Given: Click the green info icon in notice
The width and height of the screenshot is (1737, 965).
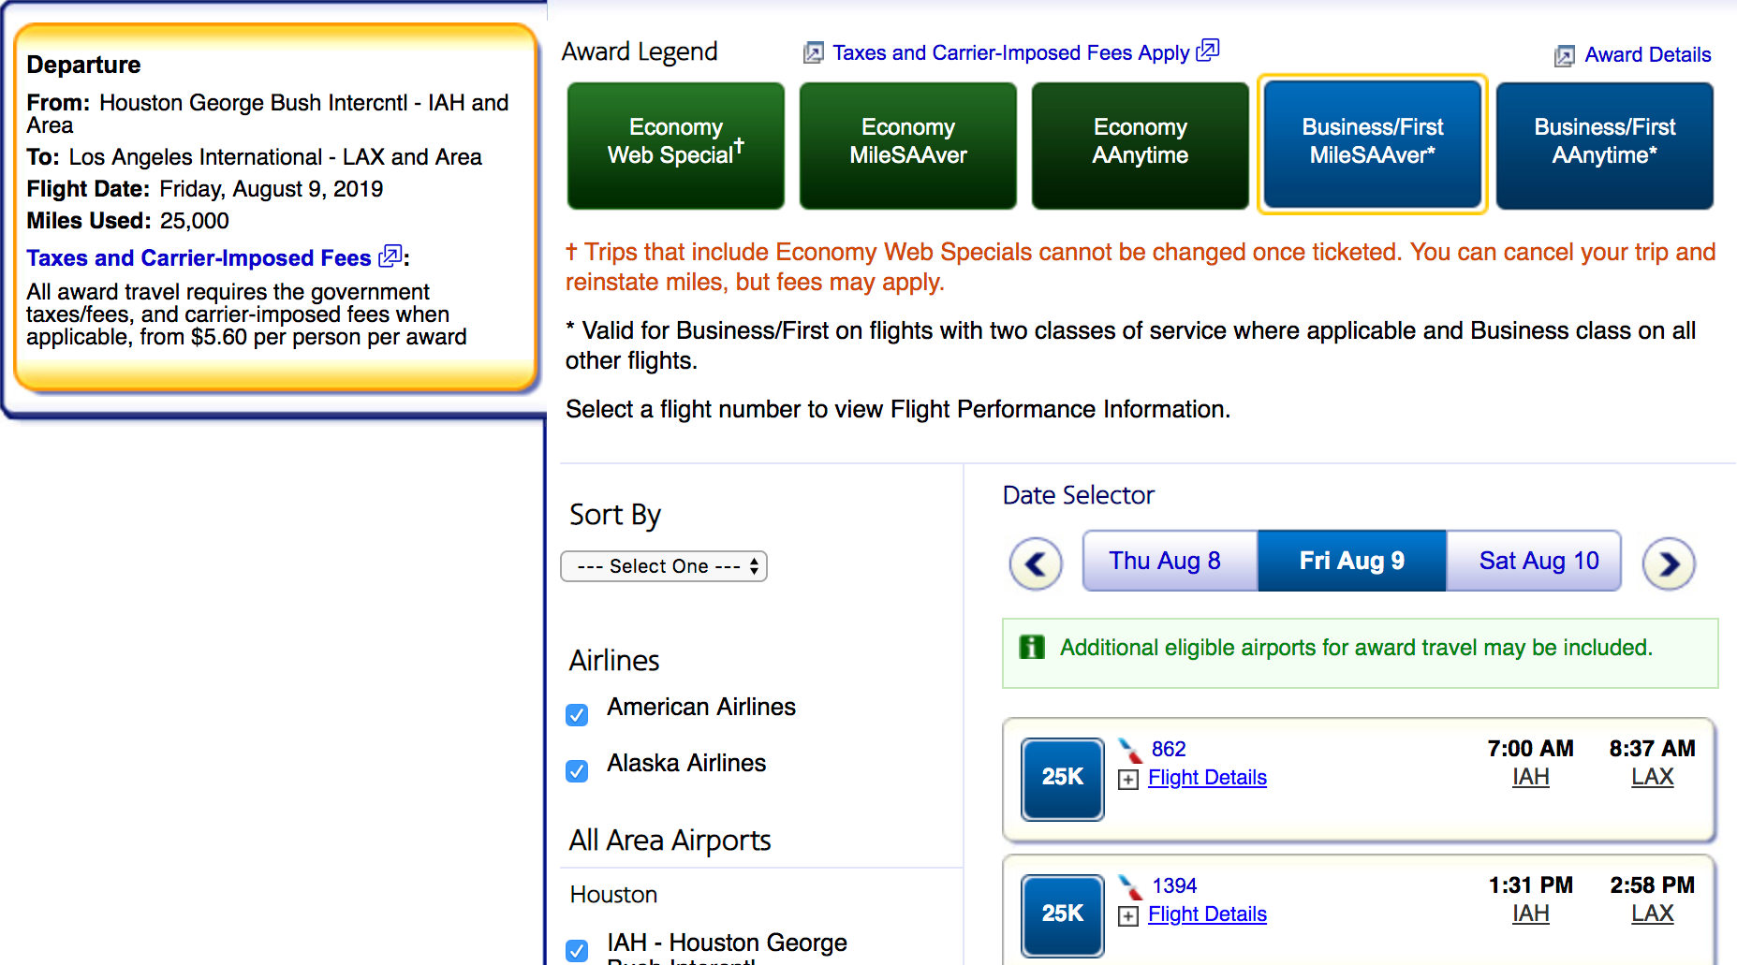Looking at the screenshot, I should tap(1031, 647).
